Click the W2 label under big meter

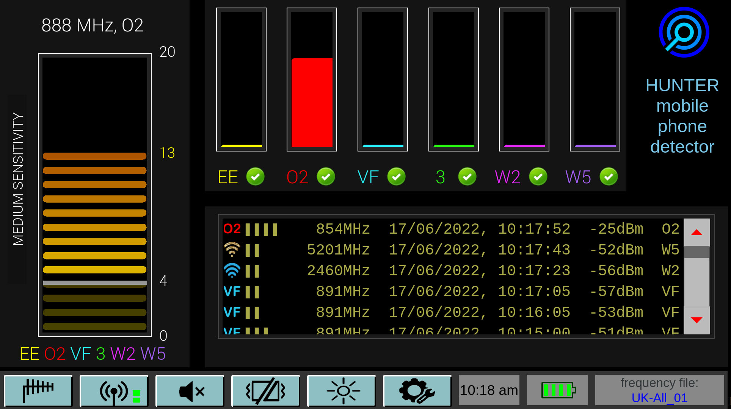click(123, 354)
